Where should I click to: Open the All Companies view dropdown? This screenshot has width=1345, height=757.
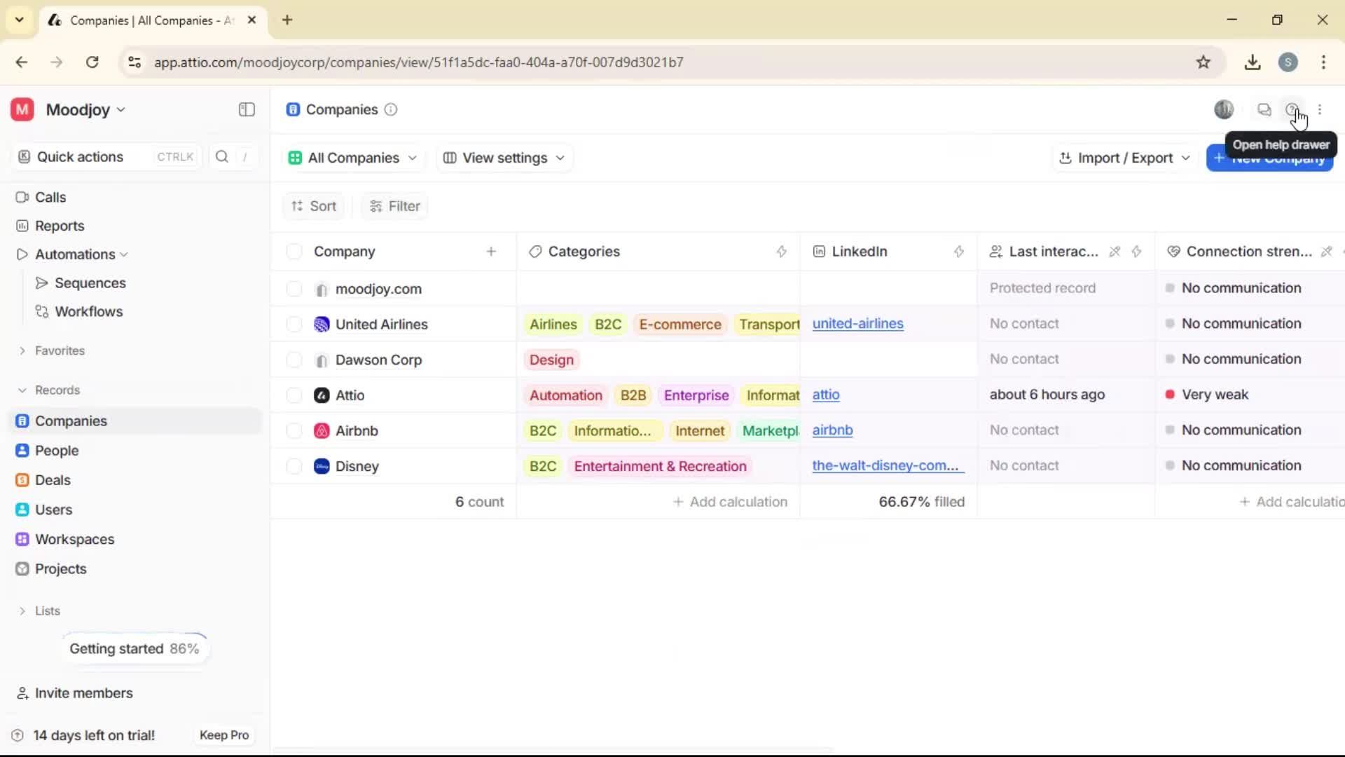[x=352, y=158]
